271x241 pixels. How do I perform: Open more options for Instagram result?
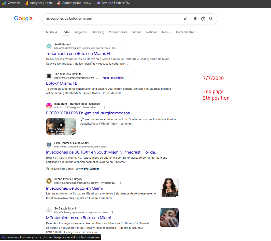tap(104, 108)
